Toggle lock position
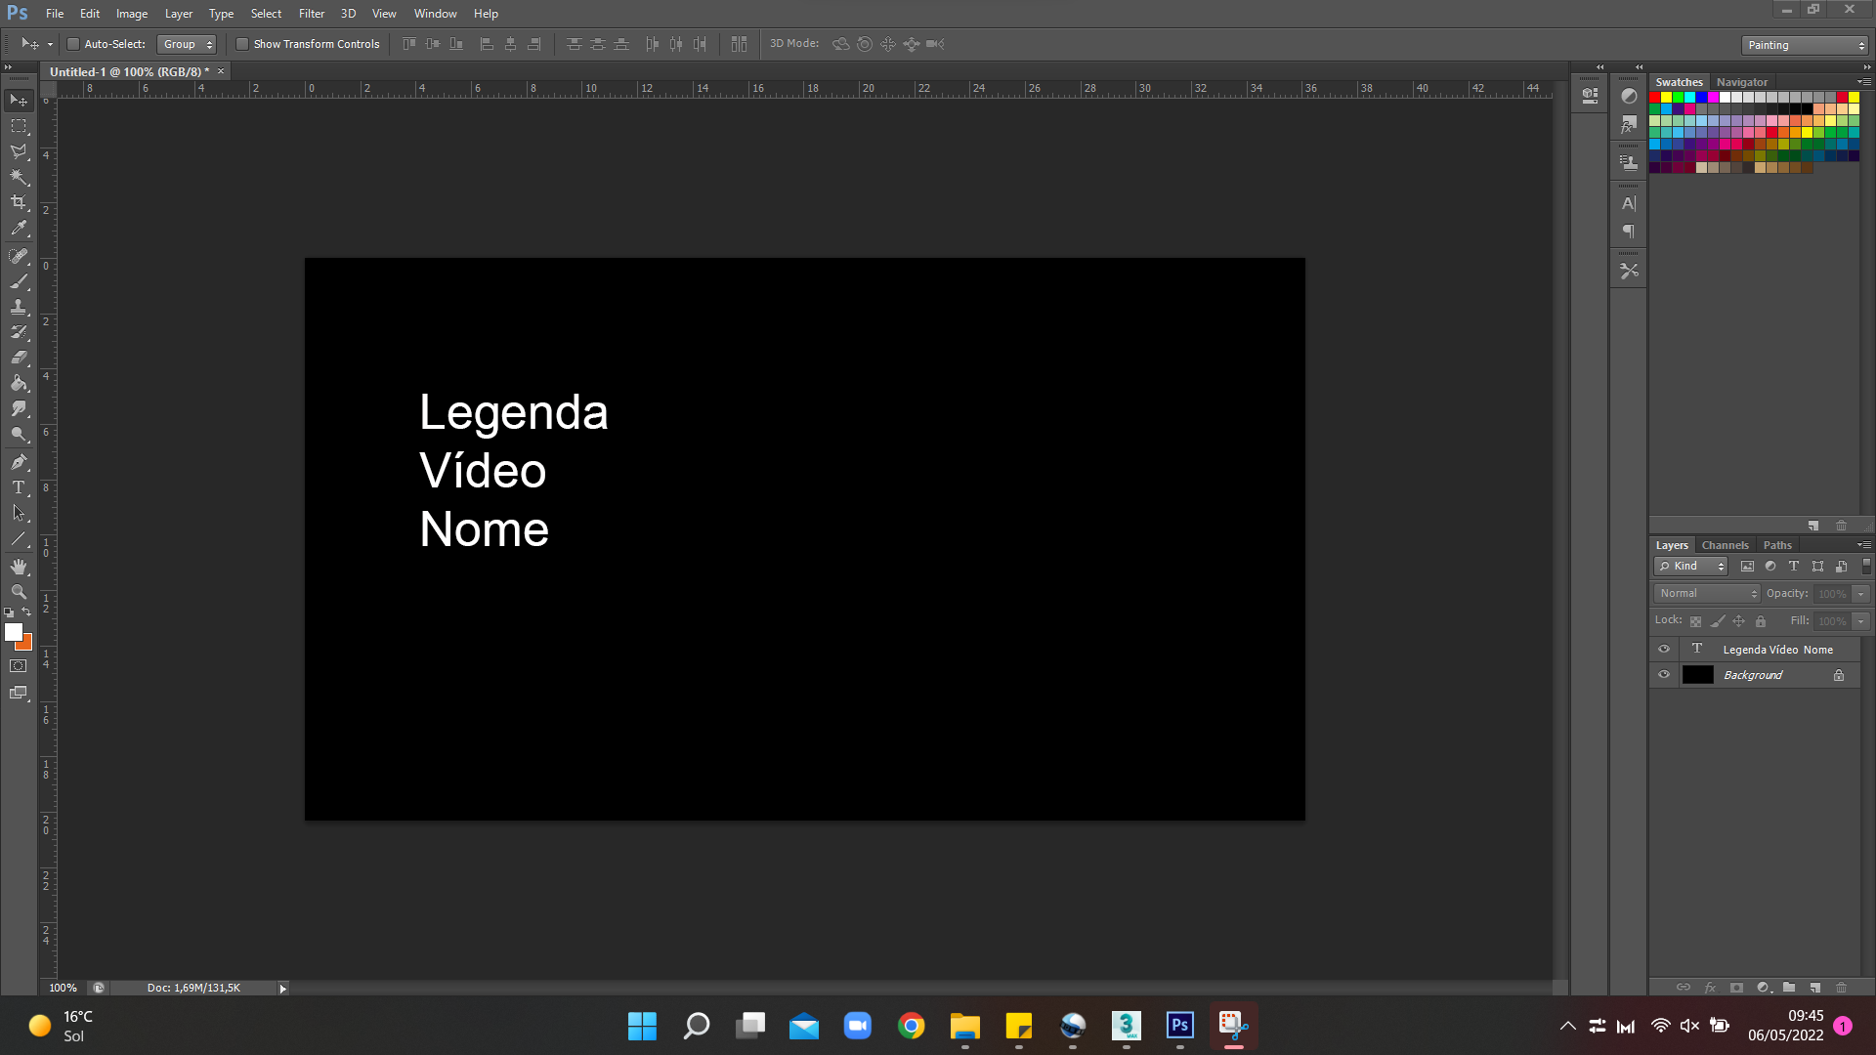The width and height of the screenshot is (1876, 1055). [1738, 621]
